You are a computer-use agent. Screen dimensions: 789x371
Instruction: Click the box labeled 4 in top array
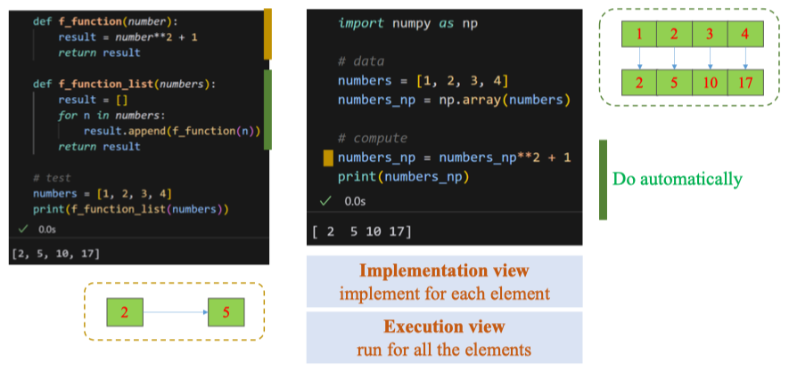click(x=746, y=35)
